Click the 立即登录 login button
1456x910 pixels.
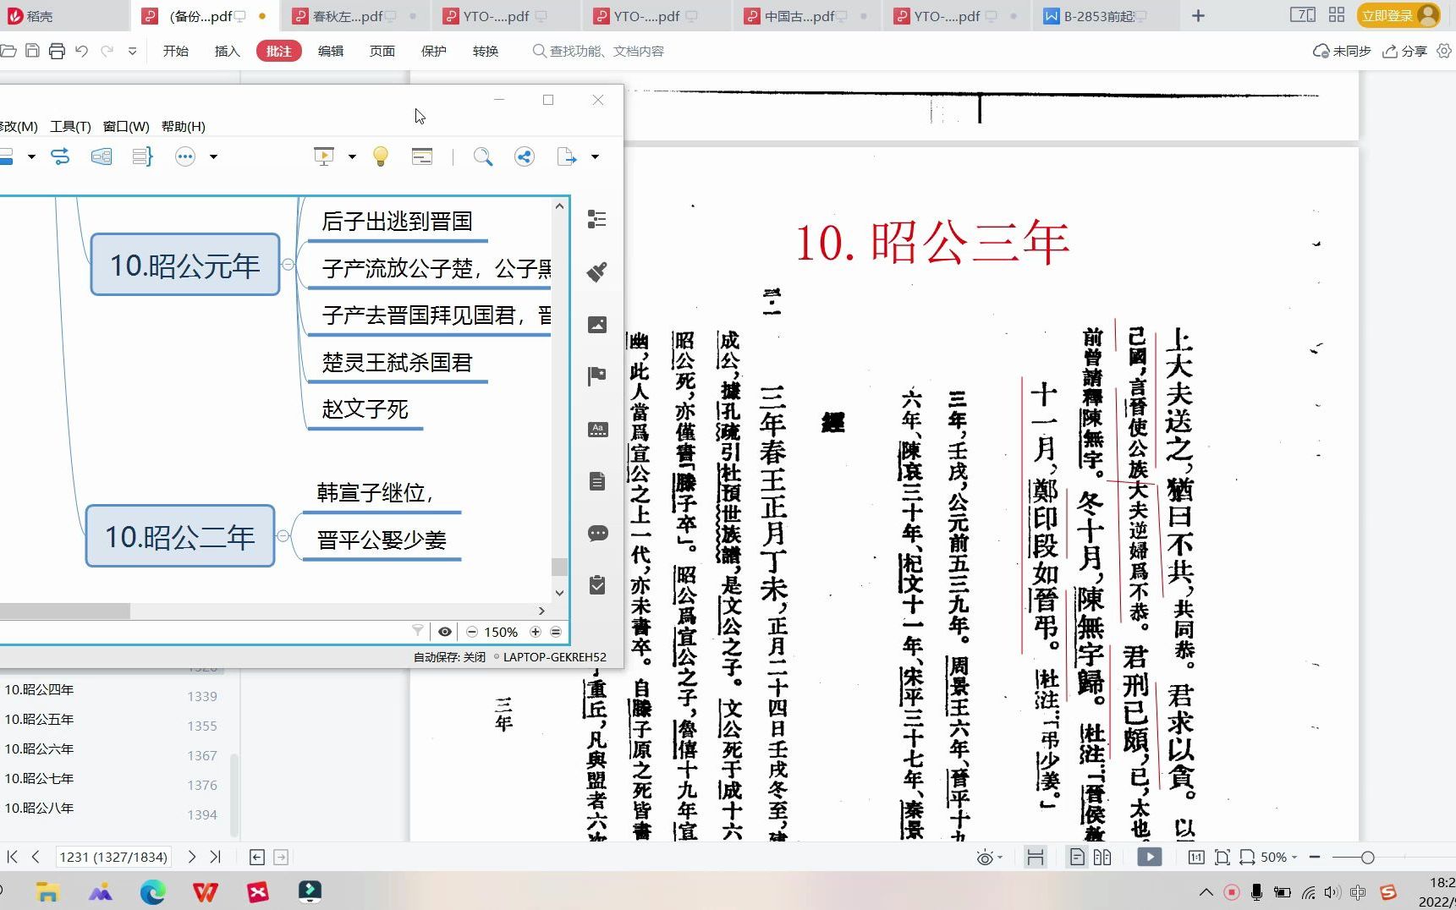click(1398, 15)
